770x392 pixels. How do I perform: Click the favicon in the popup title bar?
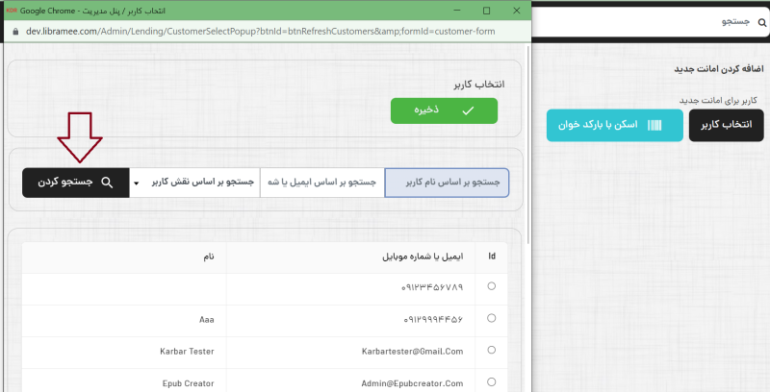point(11,10)
